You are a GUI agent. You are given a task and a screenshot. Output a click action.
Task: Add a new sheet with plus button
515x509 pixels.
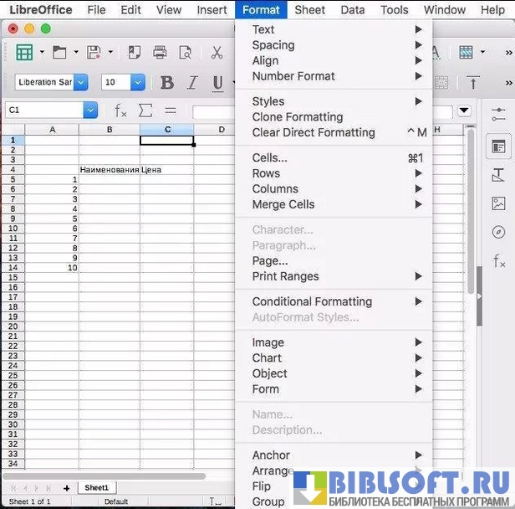point(67,488)
